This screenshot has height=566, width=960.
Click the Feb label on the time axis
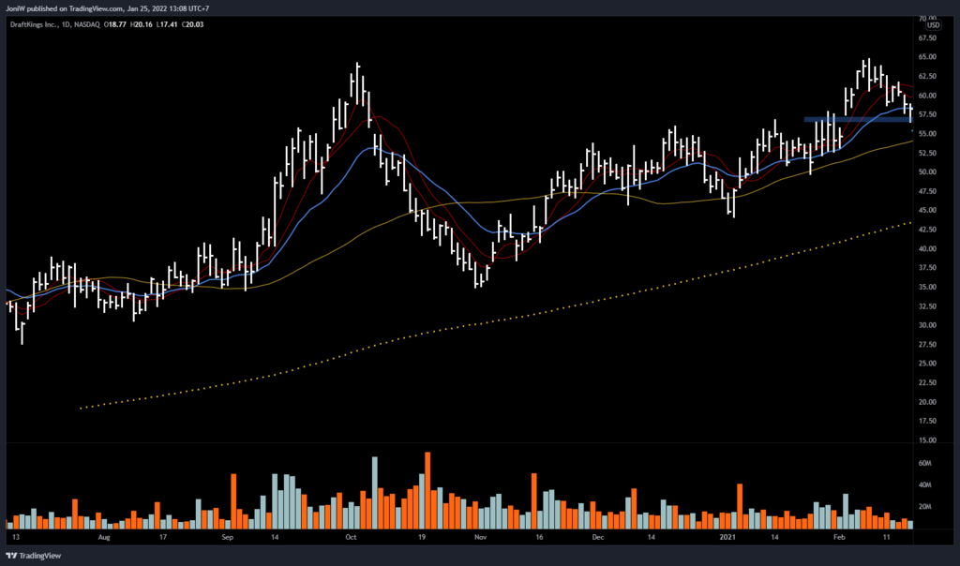840,539
